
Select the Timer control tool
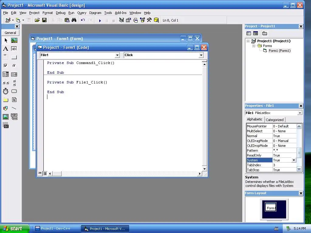[6, 91]
